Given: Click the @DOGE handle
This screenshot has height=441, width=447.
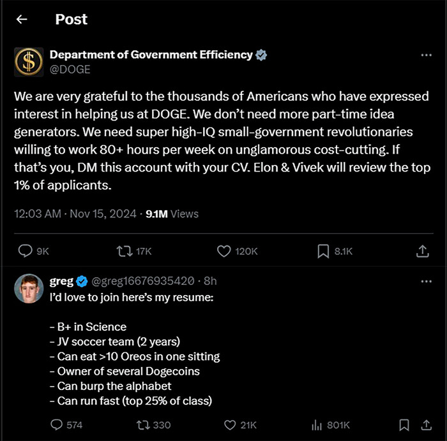Looking at the screenshot, I should 70,69.
